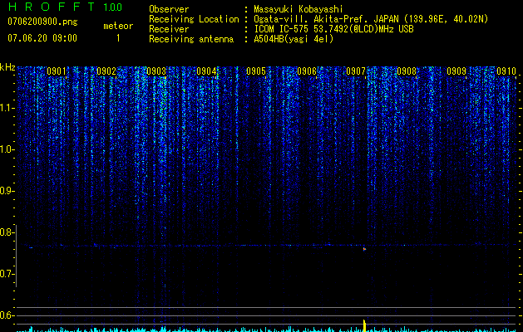
Task: Click the 0.6 kHz frequency label
Action: (x=7, y=315)
